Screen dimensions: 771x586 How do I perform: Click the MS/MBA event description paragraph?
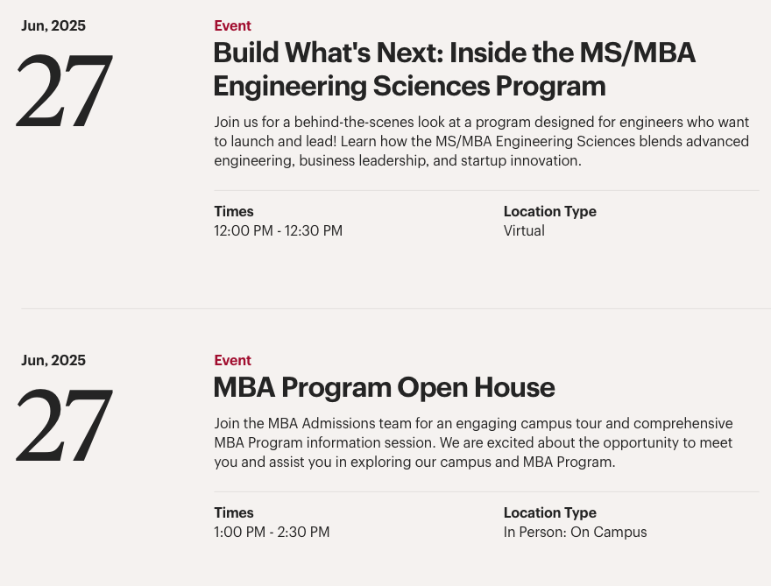pos(481,141)
